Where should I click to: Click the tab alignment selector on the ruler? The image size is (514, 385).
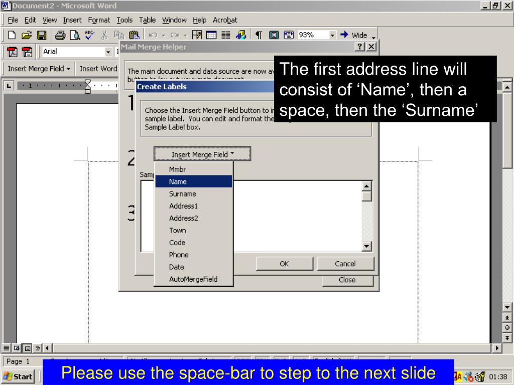pyautogui.click(x=9, y=86)
